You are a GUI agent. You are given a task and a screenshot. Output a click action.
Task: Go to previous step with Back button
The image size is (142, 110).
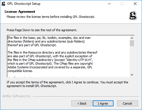(x=82, y=103)
